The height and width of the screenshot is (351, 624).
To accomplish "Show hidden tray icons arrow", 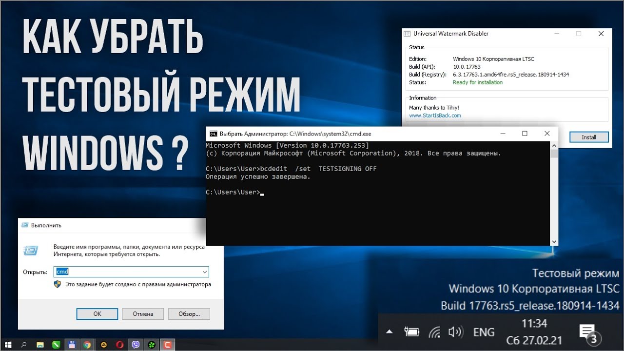I will pyautogui.click(x=389, y=332).
